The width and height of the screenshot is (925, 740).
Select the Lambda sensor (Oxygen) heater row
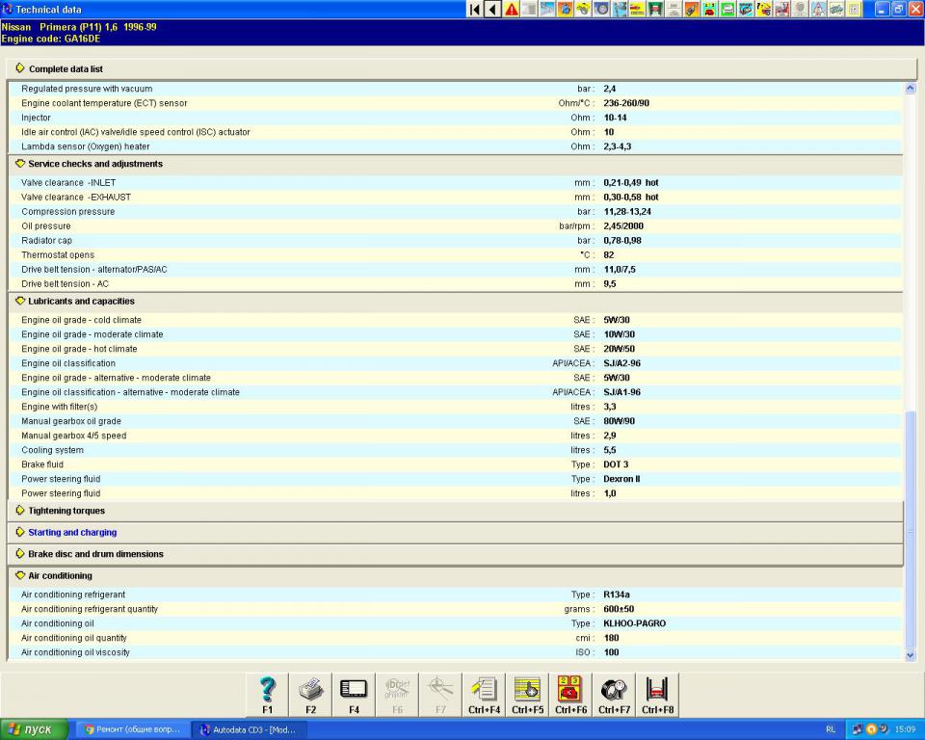[x=456, y=146]
